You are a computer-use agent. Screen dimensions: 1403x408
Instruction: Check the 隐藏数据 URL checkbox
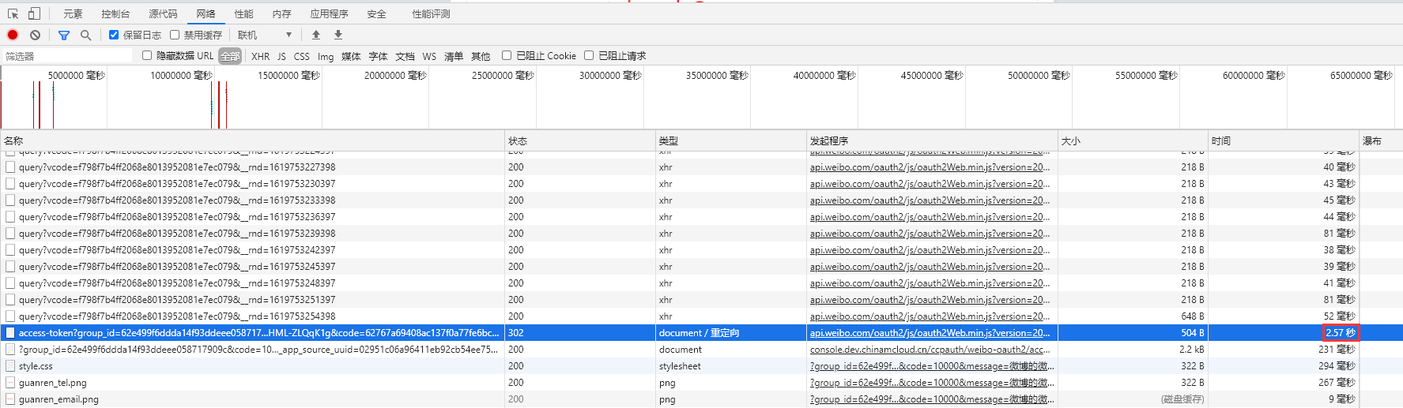(x=147, y=55)
